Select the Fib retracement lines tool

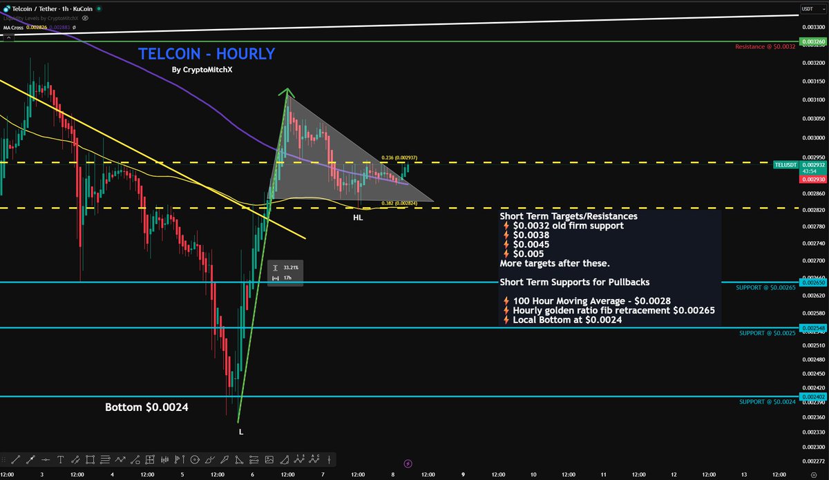click(x=105, y=460)
